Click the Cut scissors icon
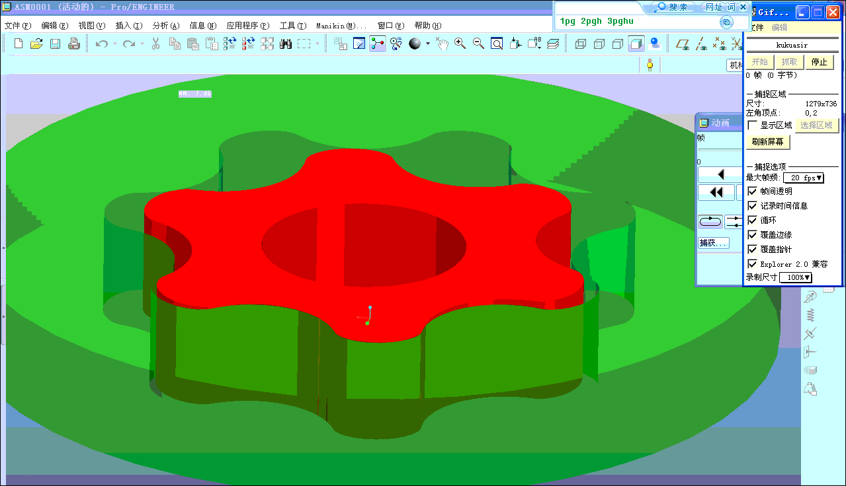The image size is (846, 486). click(156, 44)
